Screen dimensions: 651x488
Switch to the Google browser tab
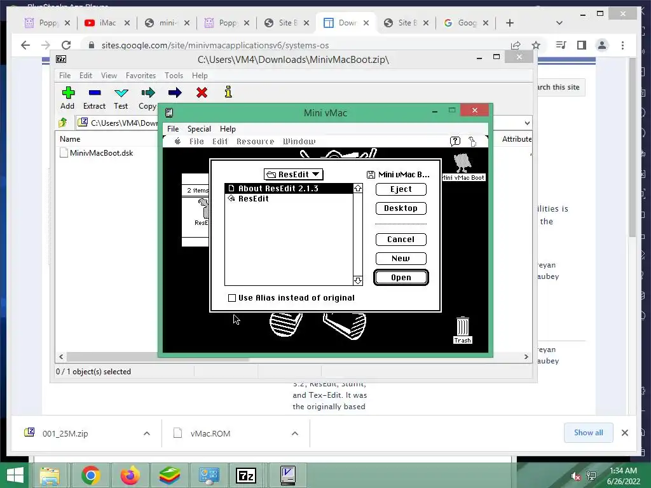tap(466, 23)
